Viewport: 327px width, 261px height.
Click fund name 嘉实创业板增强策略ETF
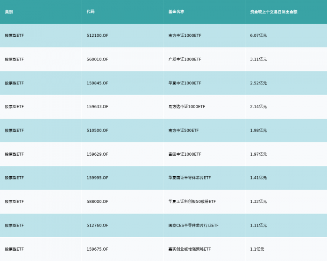[x=190, y=249]
